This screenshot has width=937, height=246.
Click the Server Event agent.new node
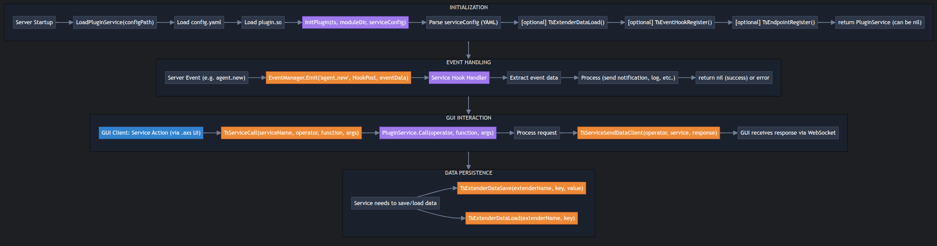(x=207, y=78)
